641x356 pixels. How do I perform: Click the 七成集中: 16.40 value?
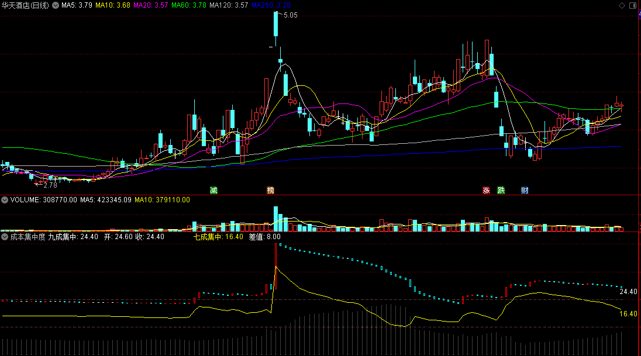[x=218, y=237]
